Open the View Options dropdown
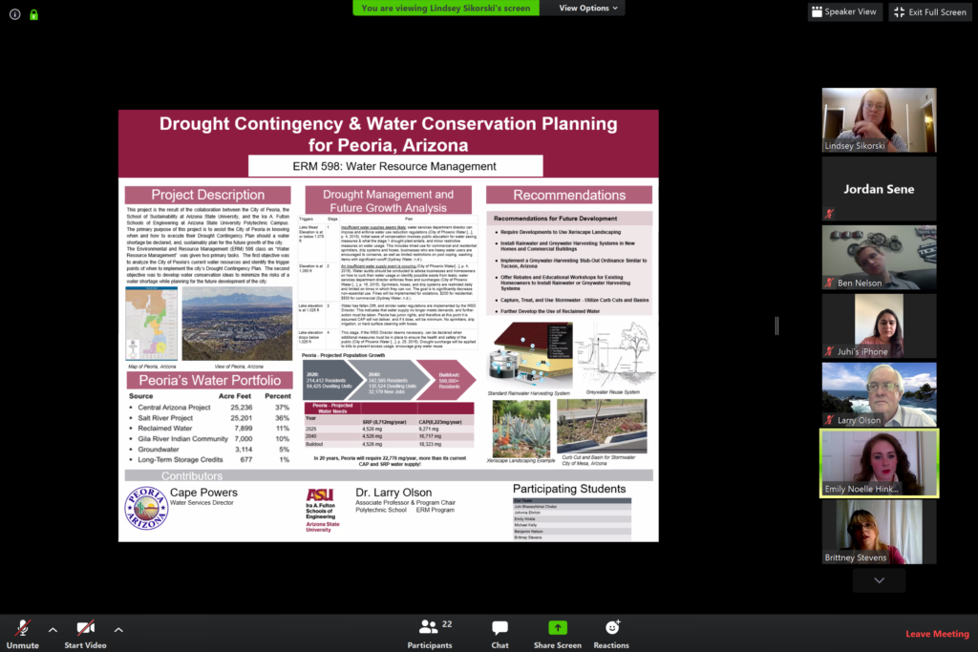Screen dimensions: 978x652 click(x=588, y=8)
